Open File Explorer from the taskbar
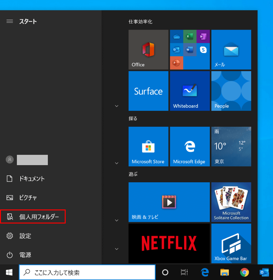 (x=225, y=272)
